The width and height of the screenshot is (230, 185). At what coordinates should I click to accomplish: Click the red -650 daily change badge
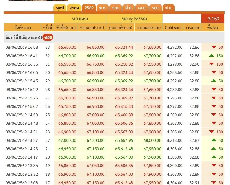pyautogui.click(x=48, y=37)
